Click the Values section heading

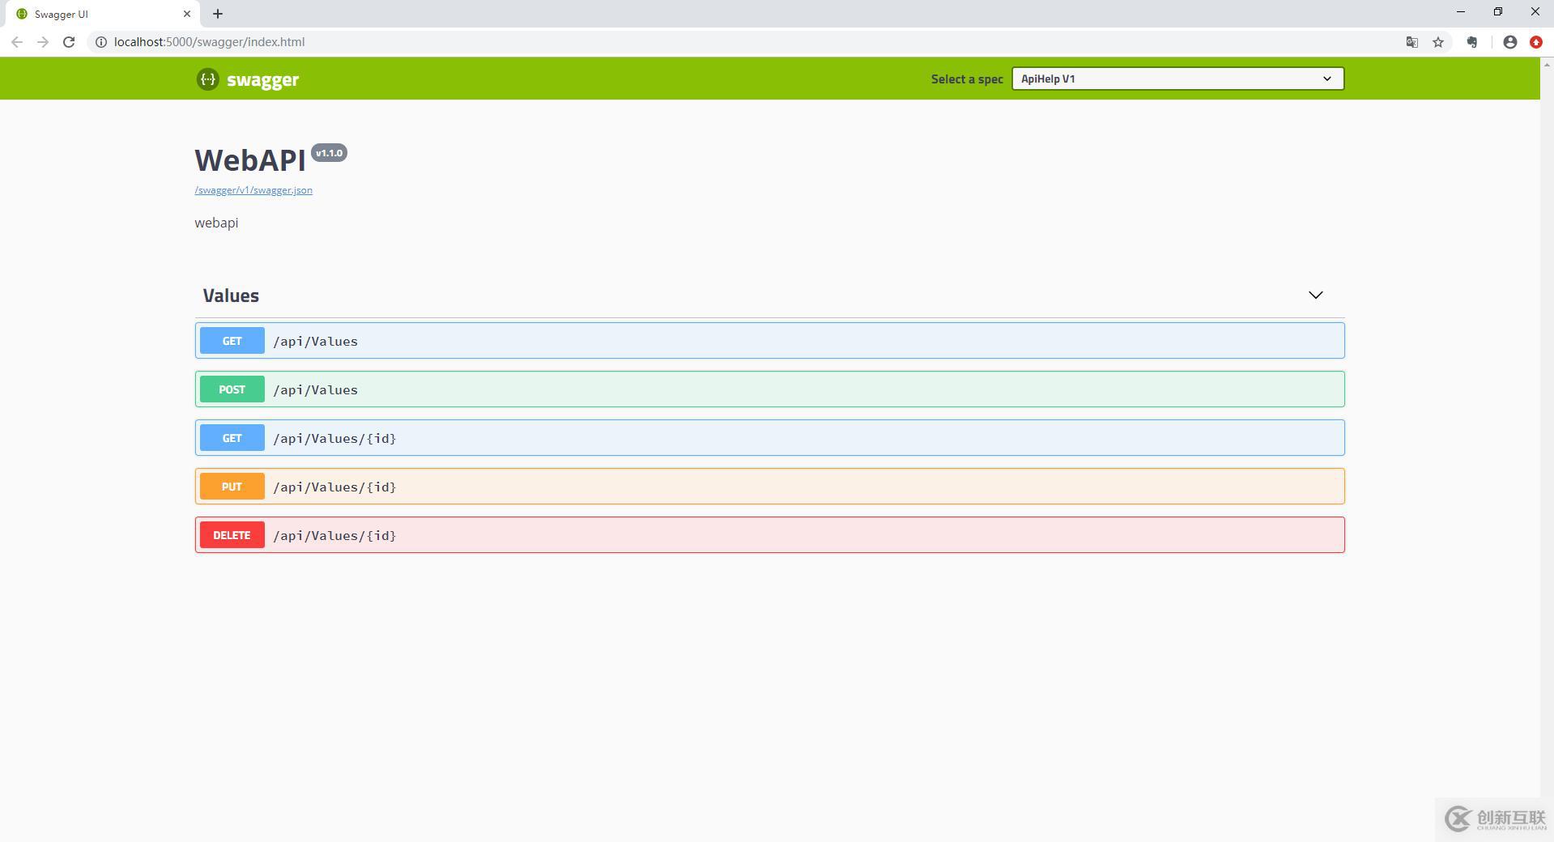pyautogui.click(x=231, y=296)
